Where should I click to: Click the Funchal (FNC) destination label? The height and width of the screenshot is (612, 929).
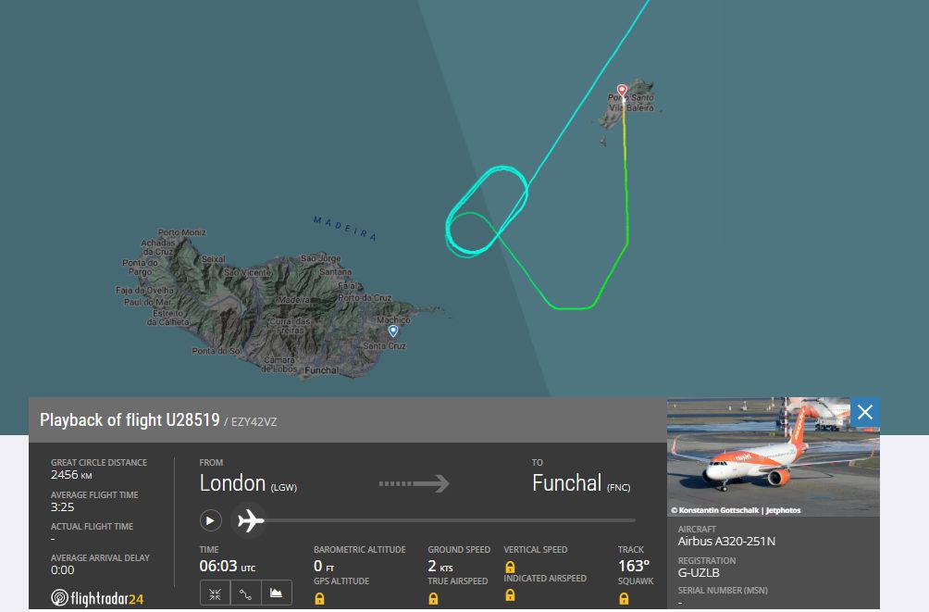[x=581, y=483]
